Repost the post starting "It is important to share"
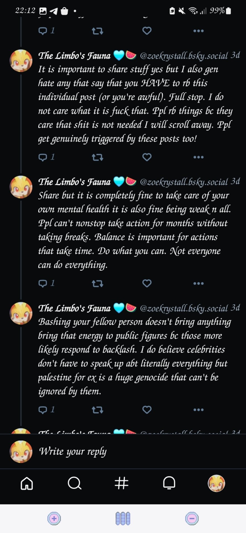246x533 pixels. click(x=97, y=157)
